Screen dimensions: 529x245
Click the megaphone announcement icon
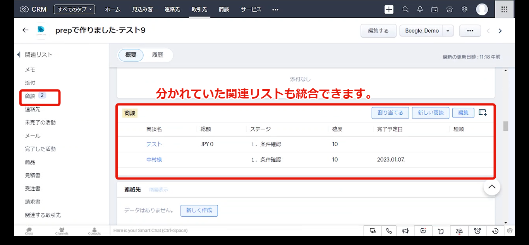pos(405,231)
